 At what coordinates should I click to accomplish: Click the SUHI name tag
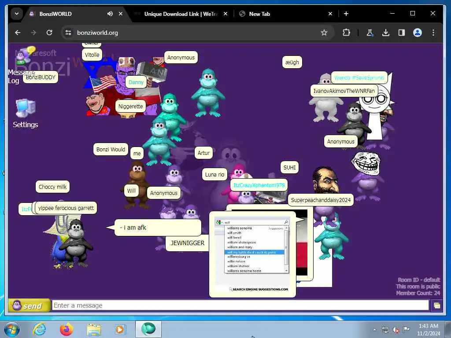290,168
